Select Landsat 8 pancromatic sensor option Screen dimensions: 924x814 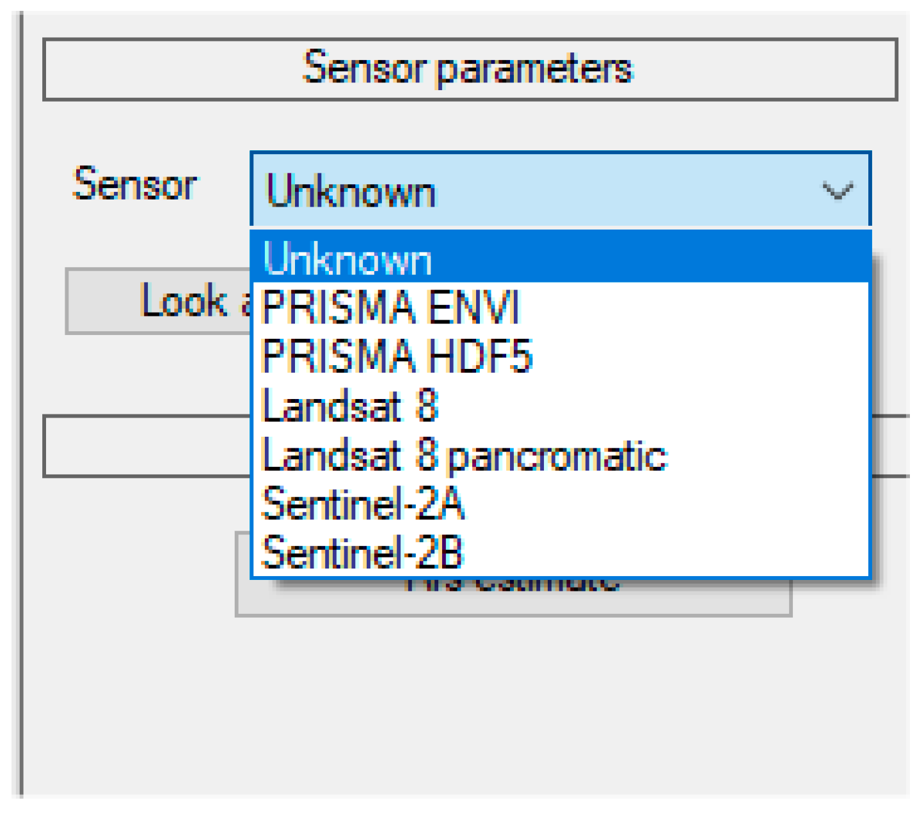coord(464,454)
